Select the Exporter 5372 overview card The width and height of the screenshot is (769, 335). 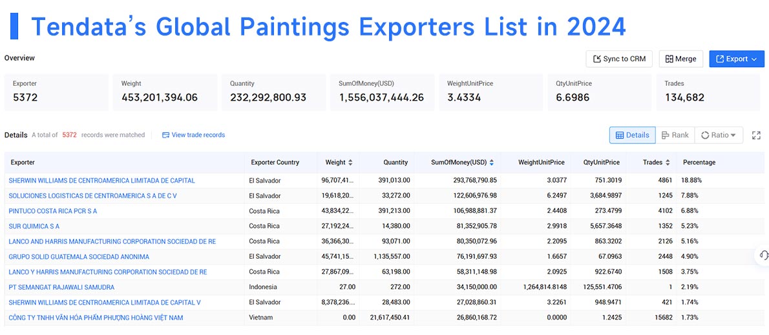[x=56, y=92]
